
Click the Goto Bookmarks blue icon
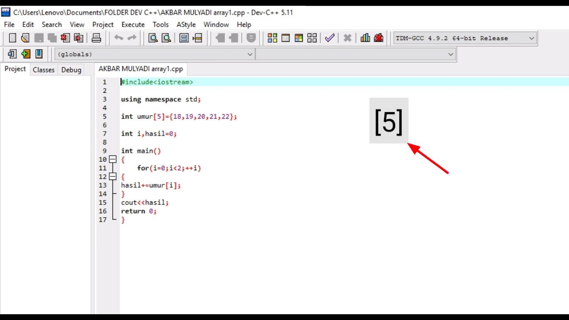39,54
